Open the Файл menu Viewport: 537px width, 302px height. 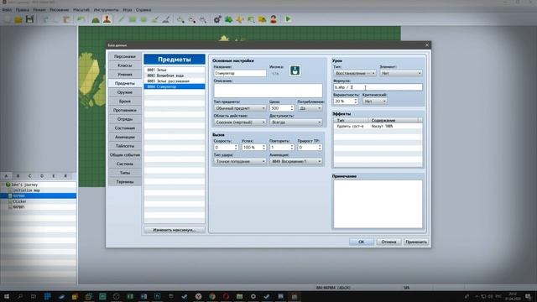click(x=7, y=10)
